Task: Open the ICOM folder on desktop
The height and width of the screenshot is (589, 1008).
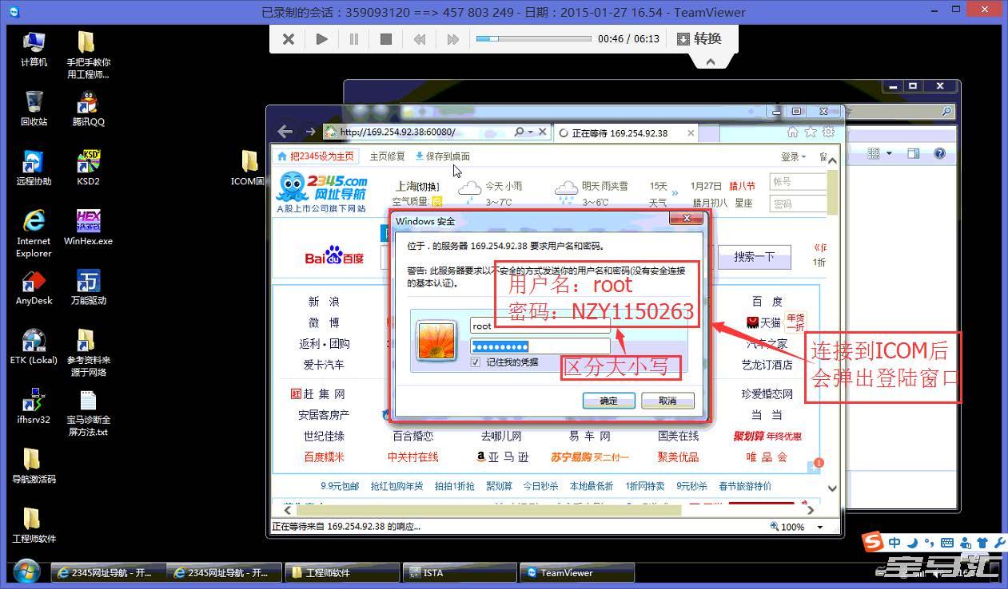Action: coord(249,168)
